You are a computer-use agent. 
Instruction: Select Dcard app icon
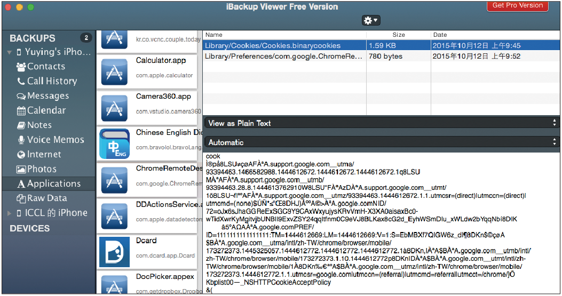tap(114, 252)
